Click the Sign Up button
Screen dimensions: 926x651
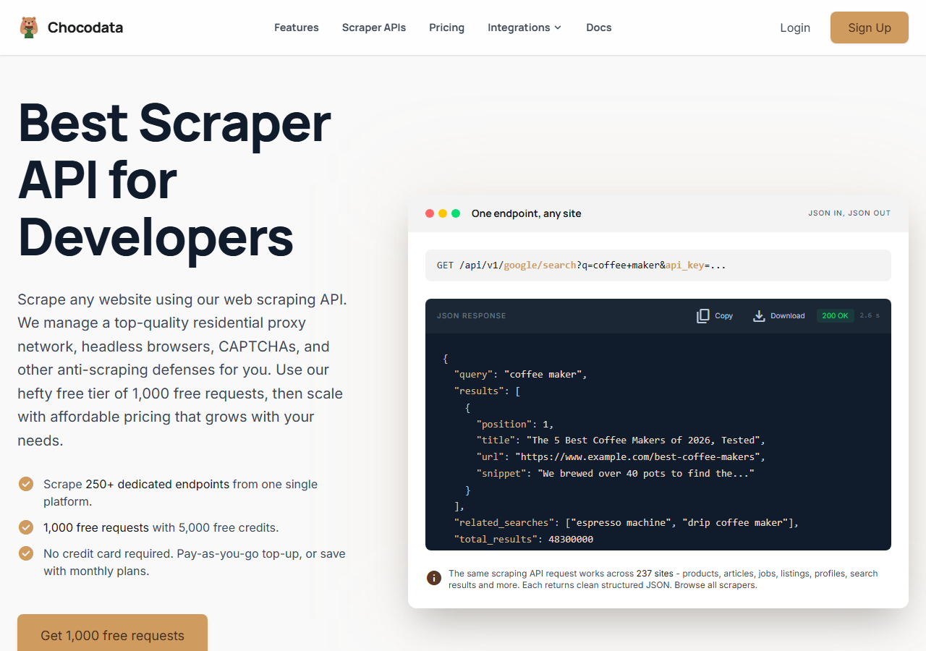click(x=870, y=27)
